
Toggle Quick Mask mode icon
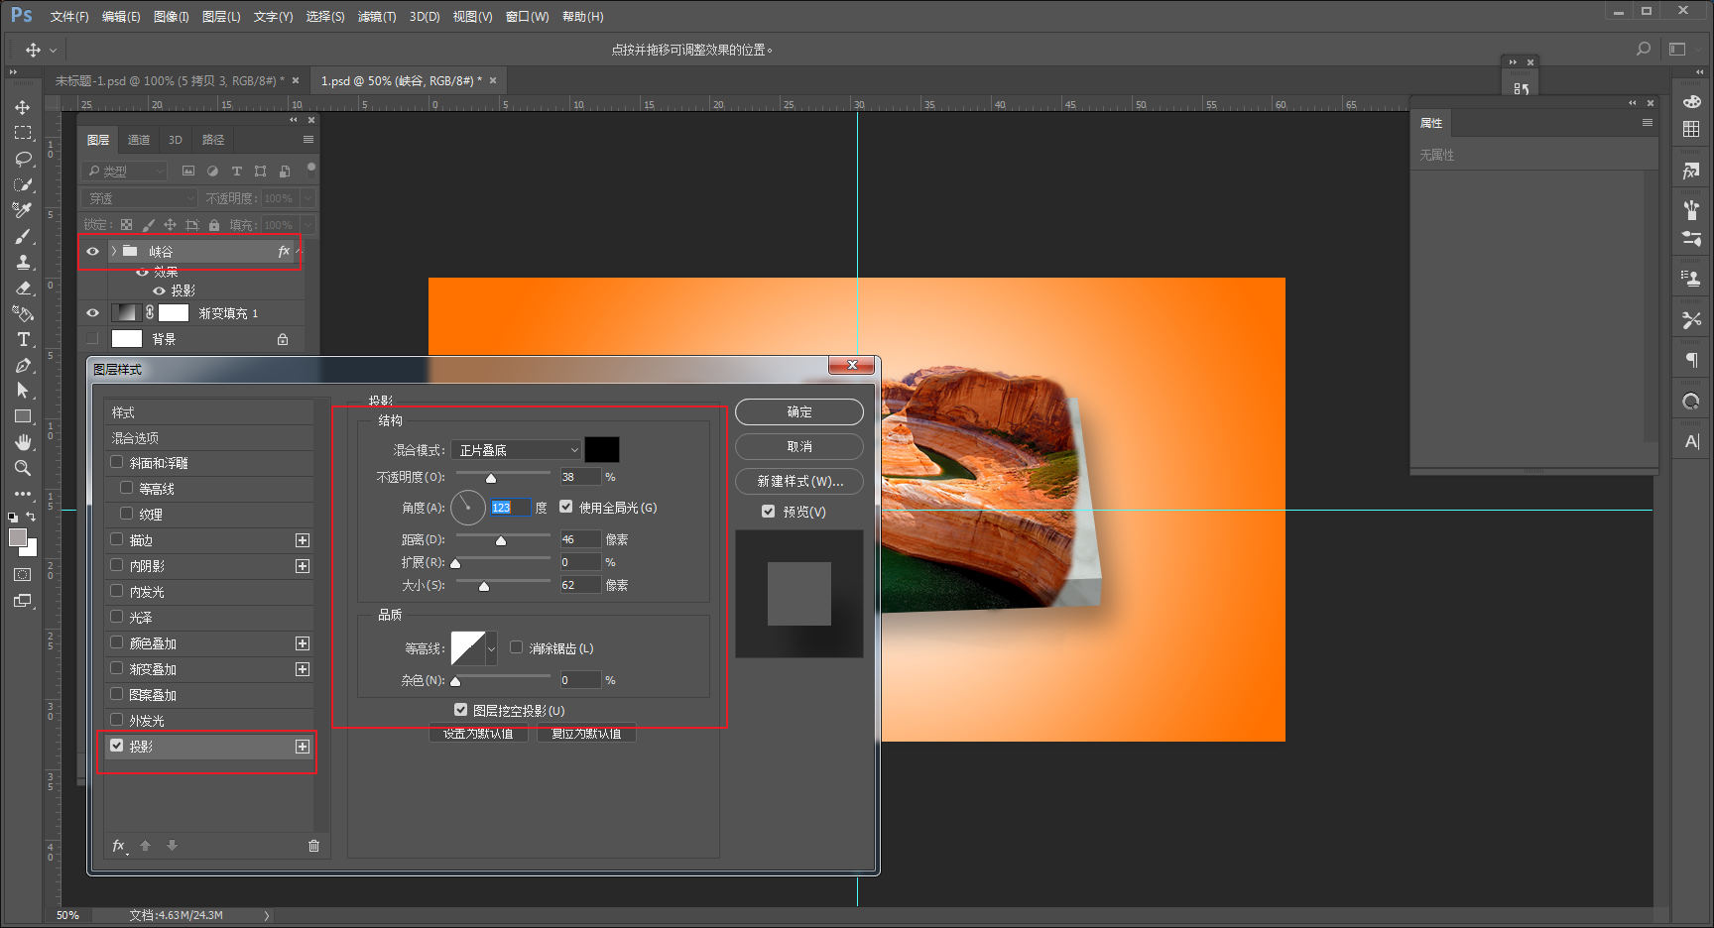tap(23, 575)
